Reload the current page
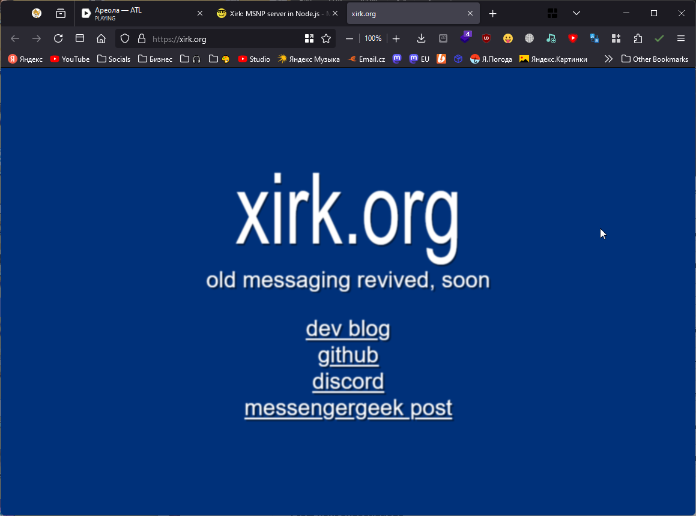This screenshot has height=516, width=696. point(58,38)
